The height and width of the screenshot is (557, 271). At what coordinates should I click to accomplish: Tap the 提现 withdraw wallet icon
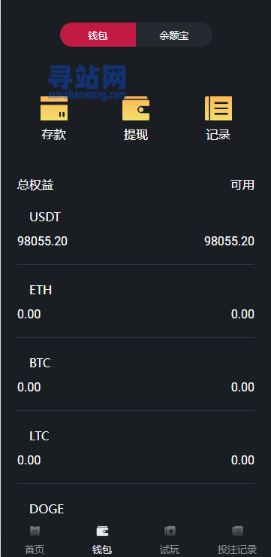pos(136,108)
